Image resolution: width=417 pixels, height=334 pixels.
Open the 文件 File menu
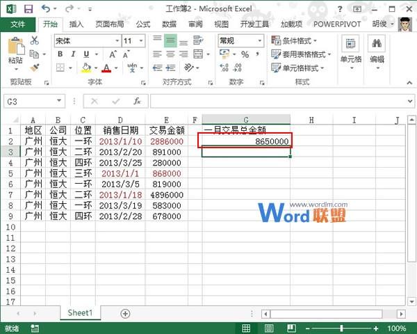tap(17, 24)
